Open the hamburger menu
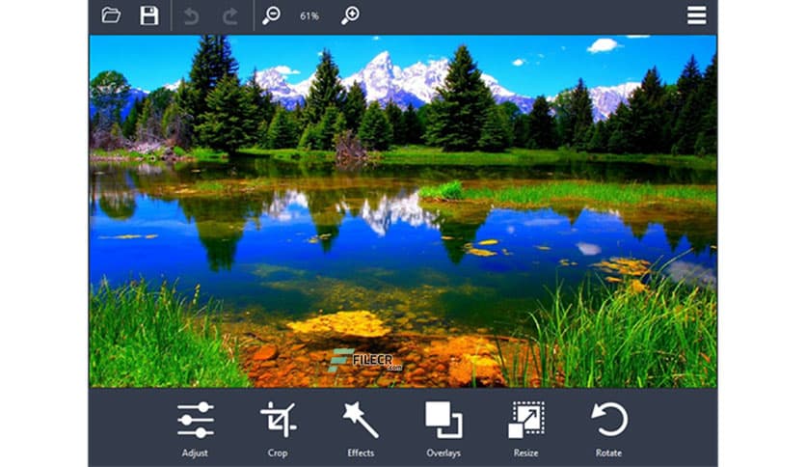The height and width of the screenshot is (467, 806). [x=696, y=15]
